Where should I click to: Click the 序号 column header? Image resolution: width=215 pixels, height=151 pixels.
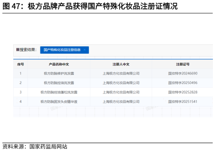(x=20, y=64)
